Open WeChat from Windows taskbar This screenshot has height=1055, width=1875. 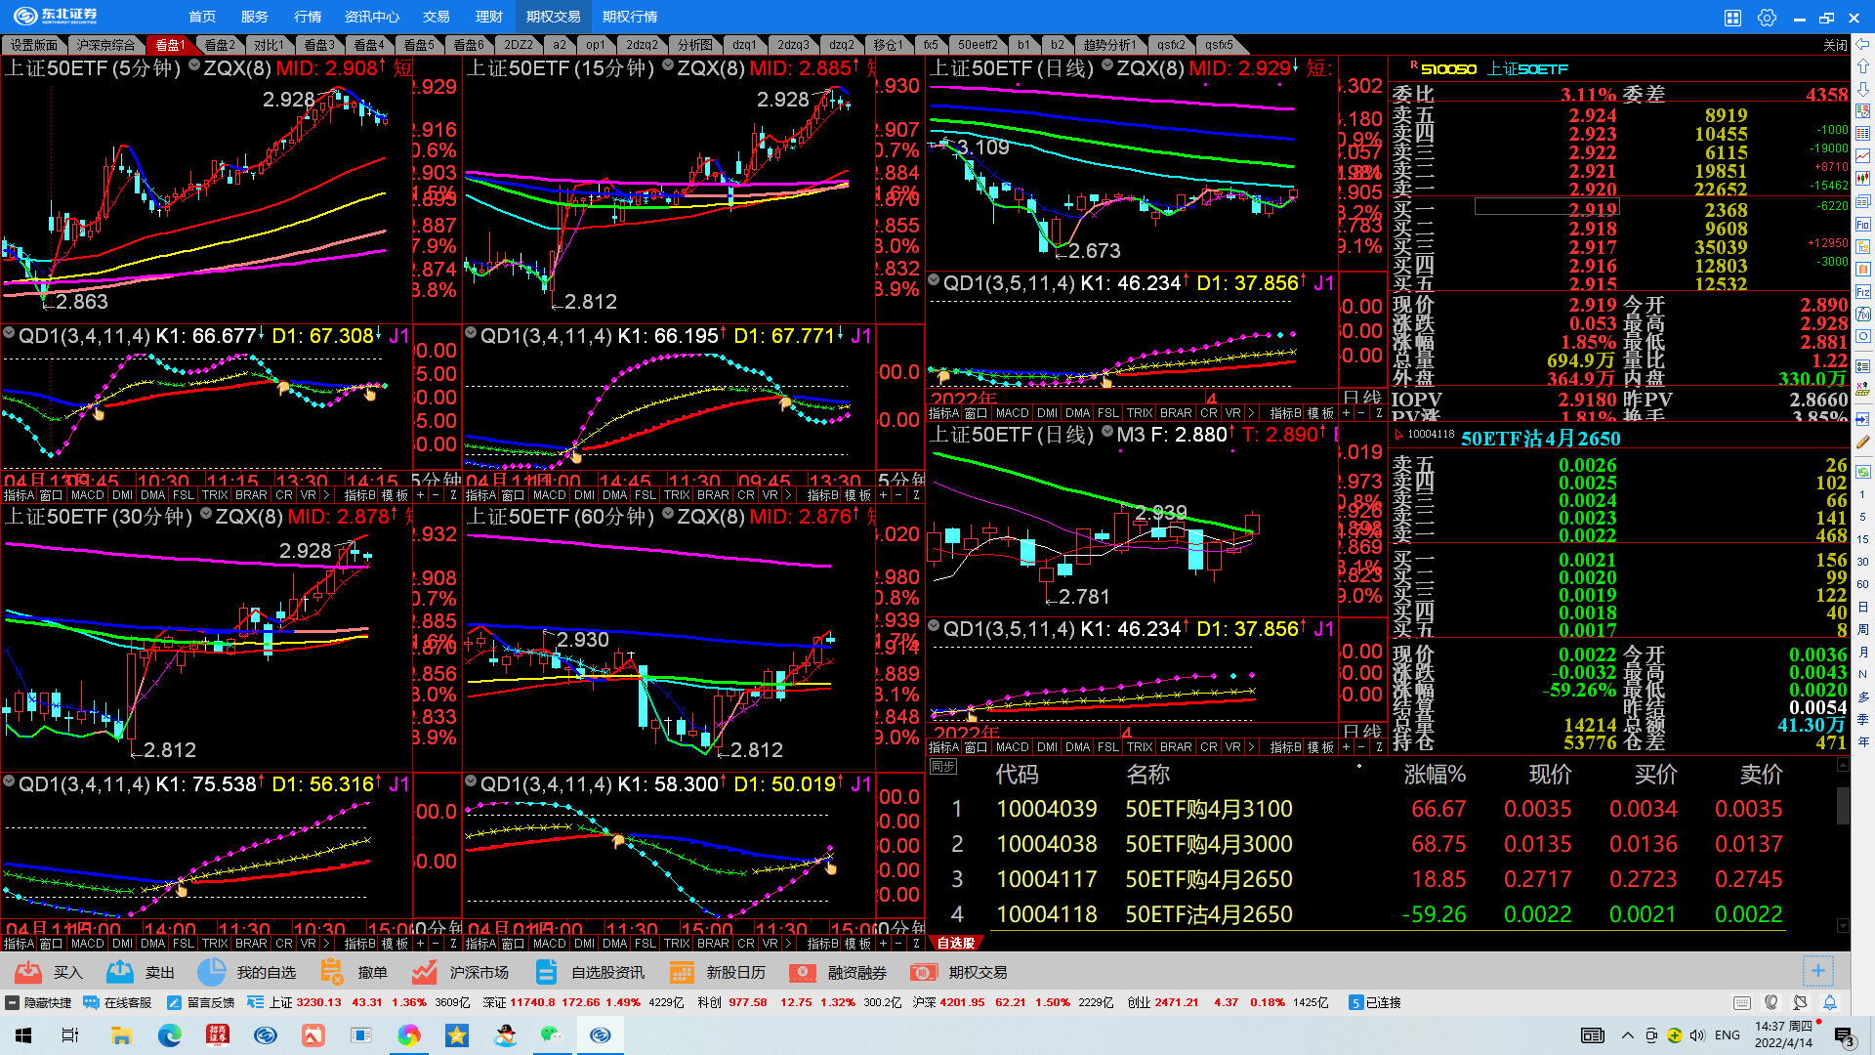[x=552, y=1034]
